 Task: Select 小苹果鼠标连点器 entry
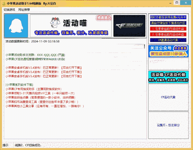coord(41,97)
